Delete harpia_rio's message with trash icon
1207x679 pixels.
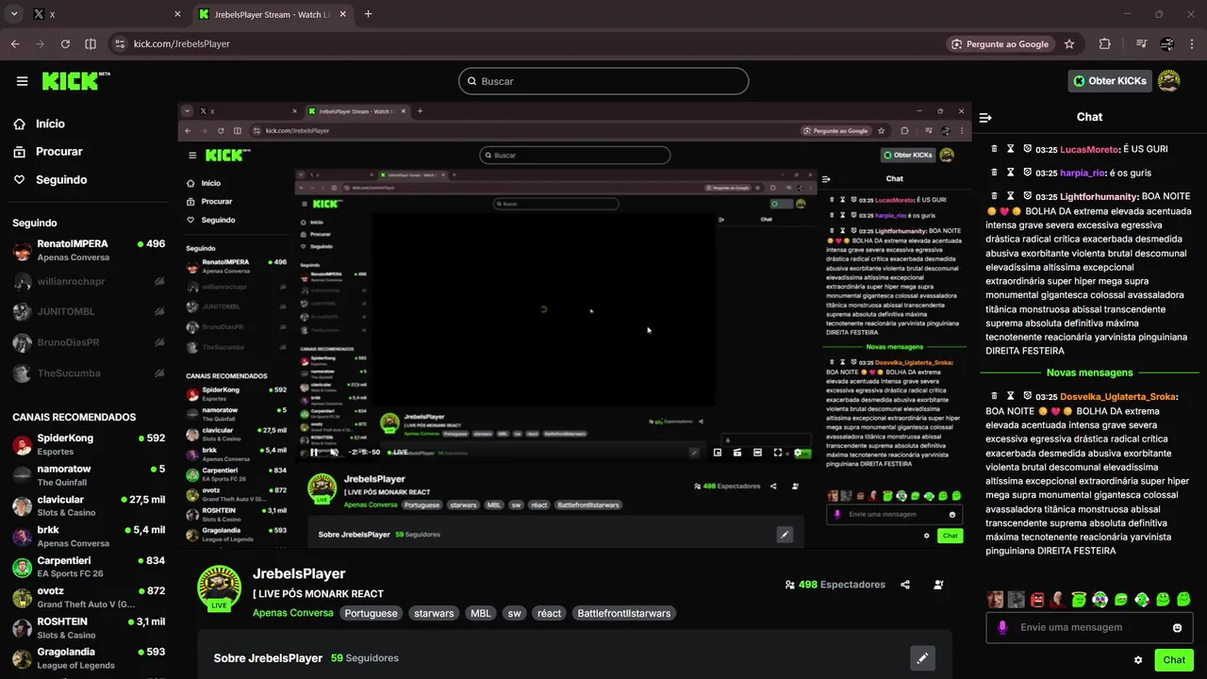pos(993,173)
